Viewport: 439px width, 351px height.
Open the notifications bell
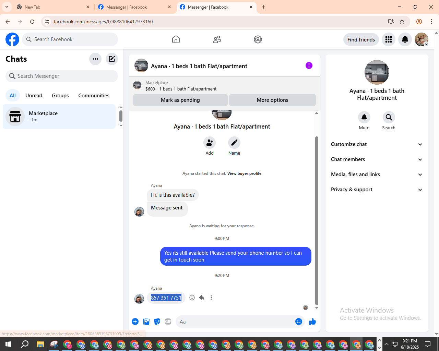[405, 39]
